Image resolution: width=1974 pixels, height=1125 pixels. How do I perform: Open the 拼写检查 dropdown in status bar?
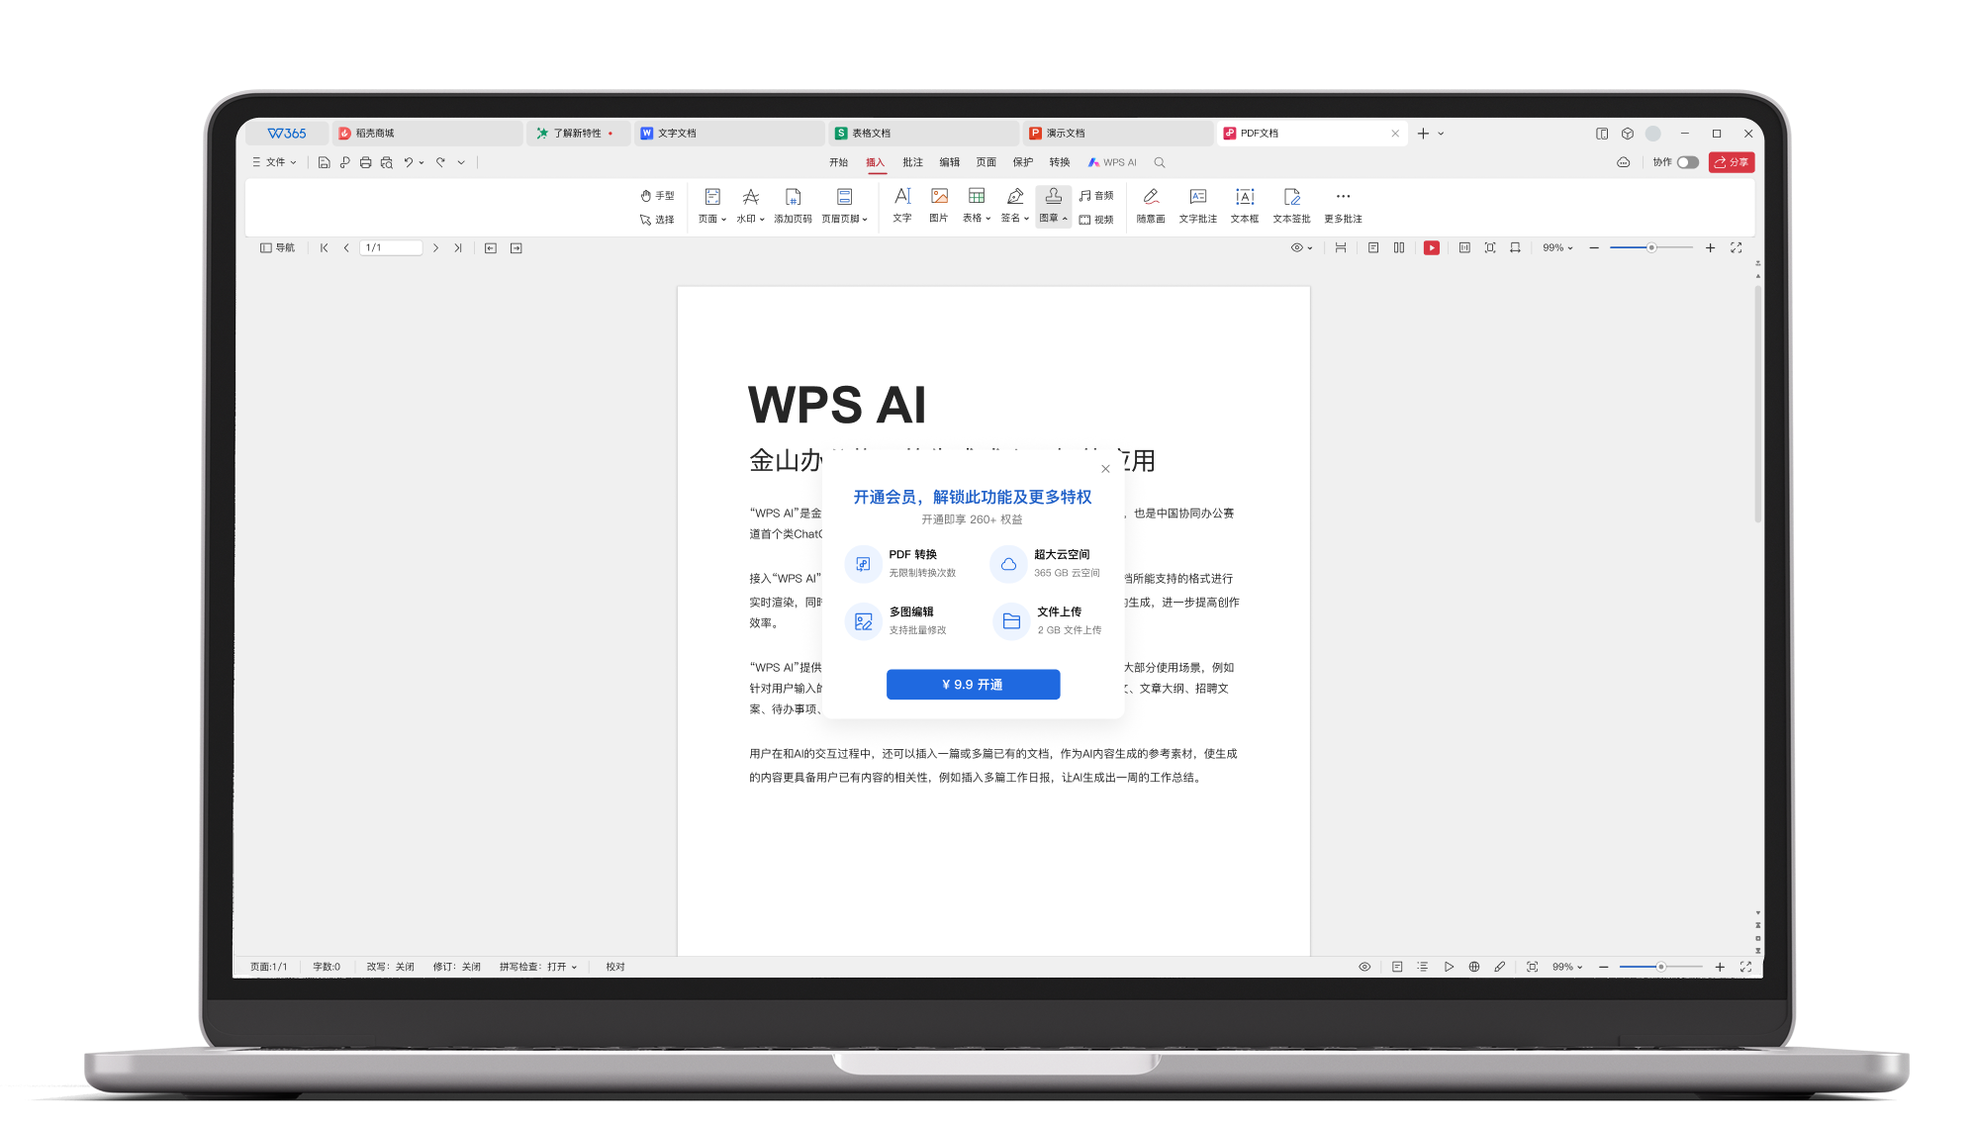tap(538, 967)
